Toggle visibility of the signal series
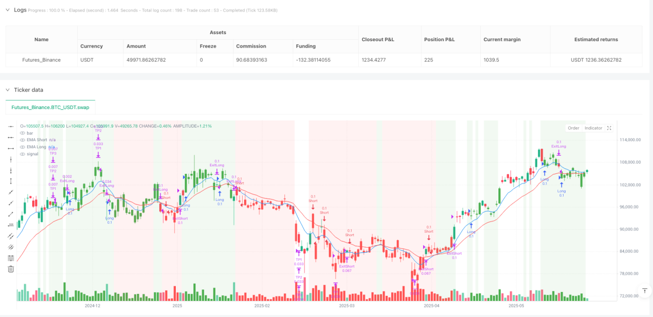Image resolution: width=653 pixels, height=317 pixels. point(22,154)
